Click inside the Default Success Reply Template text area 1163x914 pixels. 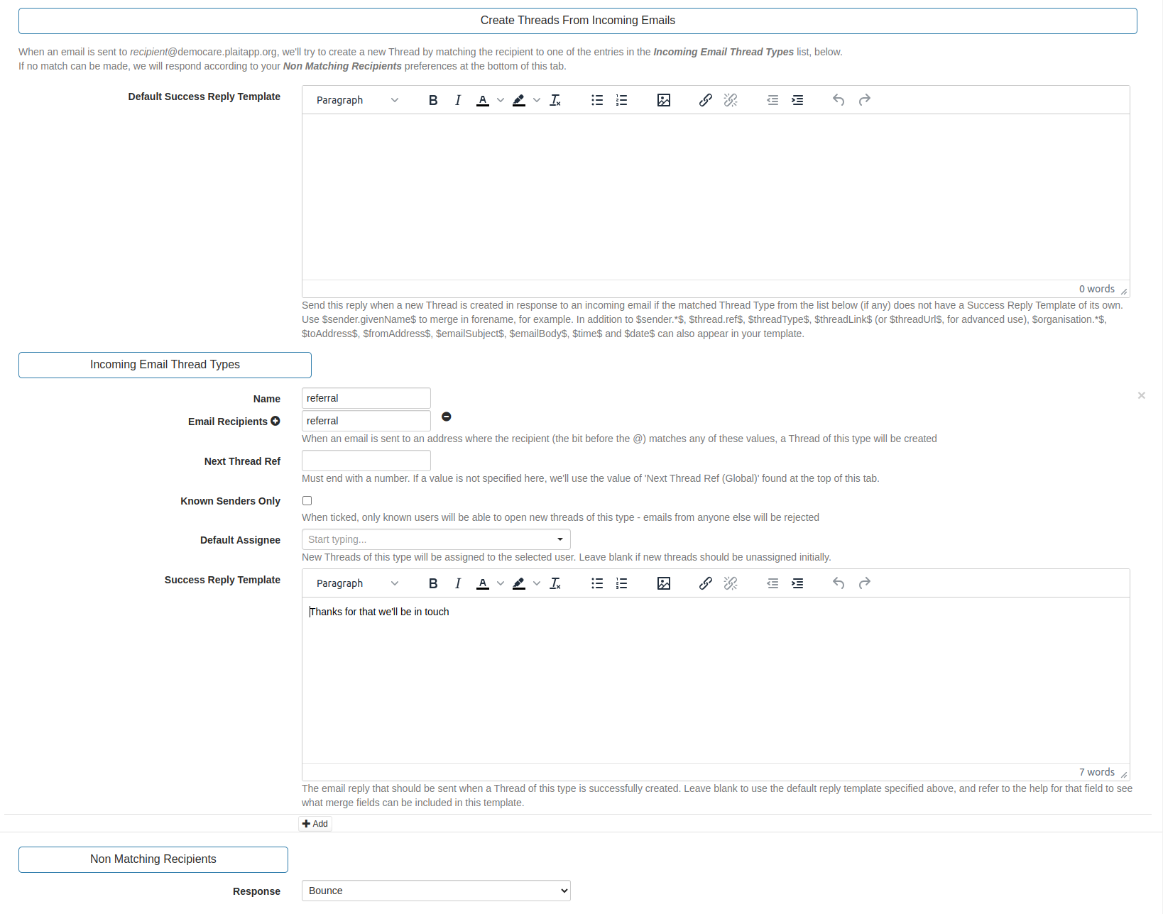coord(716,197)
